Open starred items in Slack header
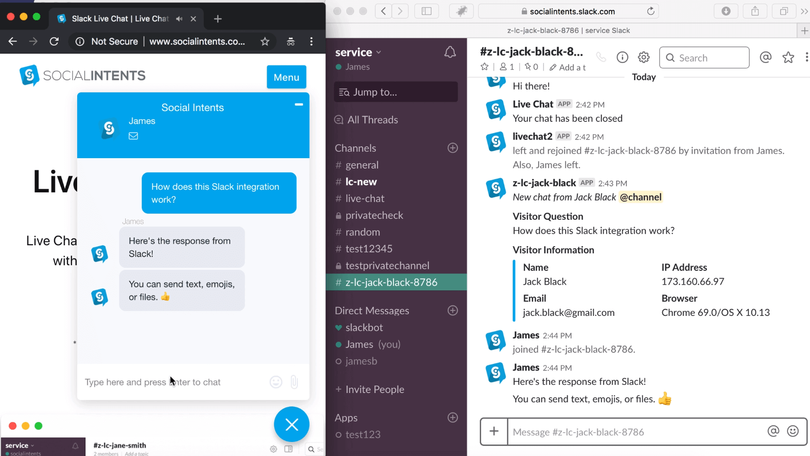The image size is (810, 456). pyautogui.click(x=788, y=58)
